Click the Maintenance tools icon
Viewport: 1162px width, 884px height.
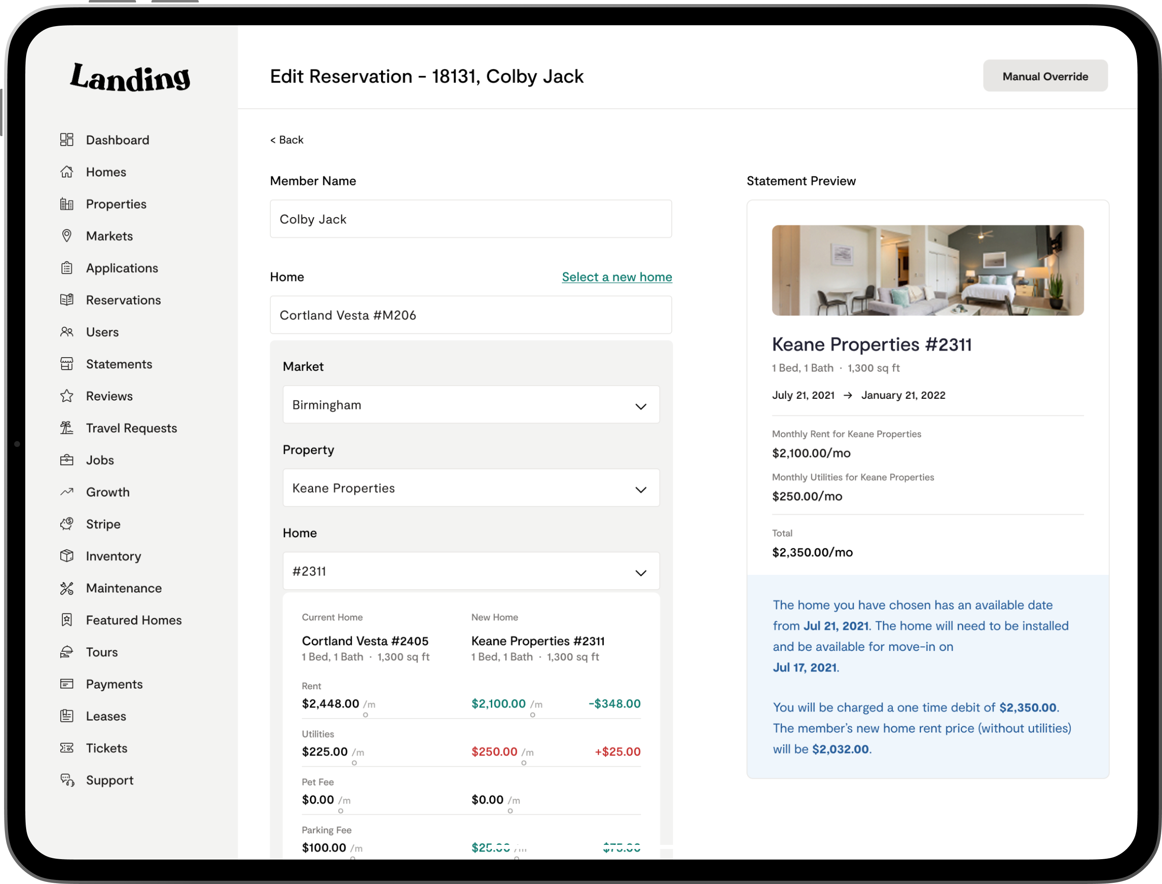pos(67,588)
